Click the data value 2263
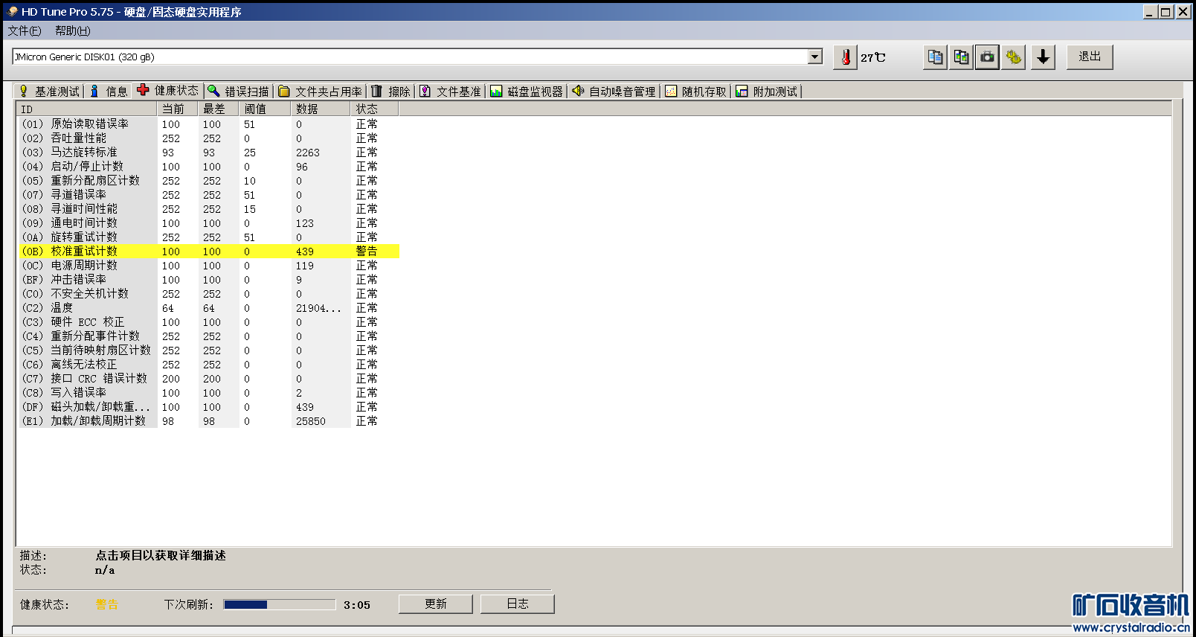This screenshot has height=637, width=1196. 308,153
